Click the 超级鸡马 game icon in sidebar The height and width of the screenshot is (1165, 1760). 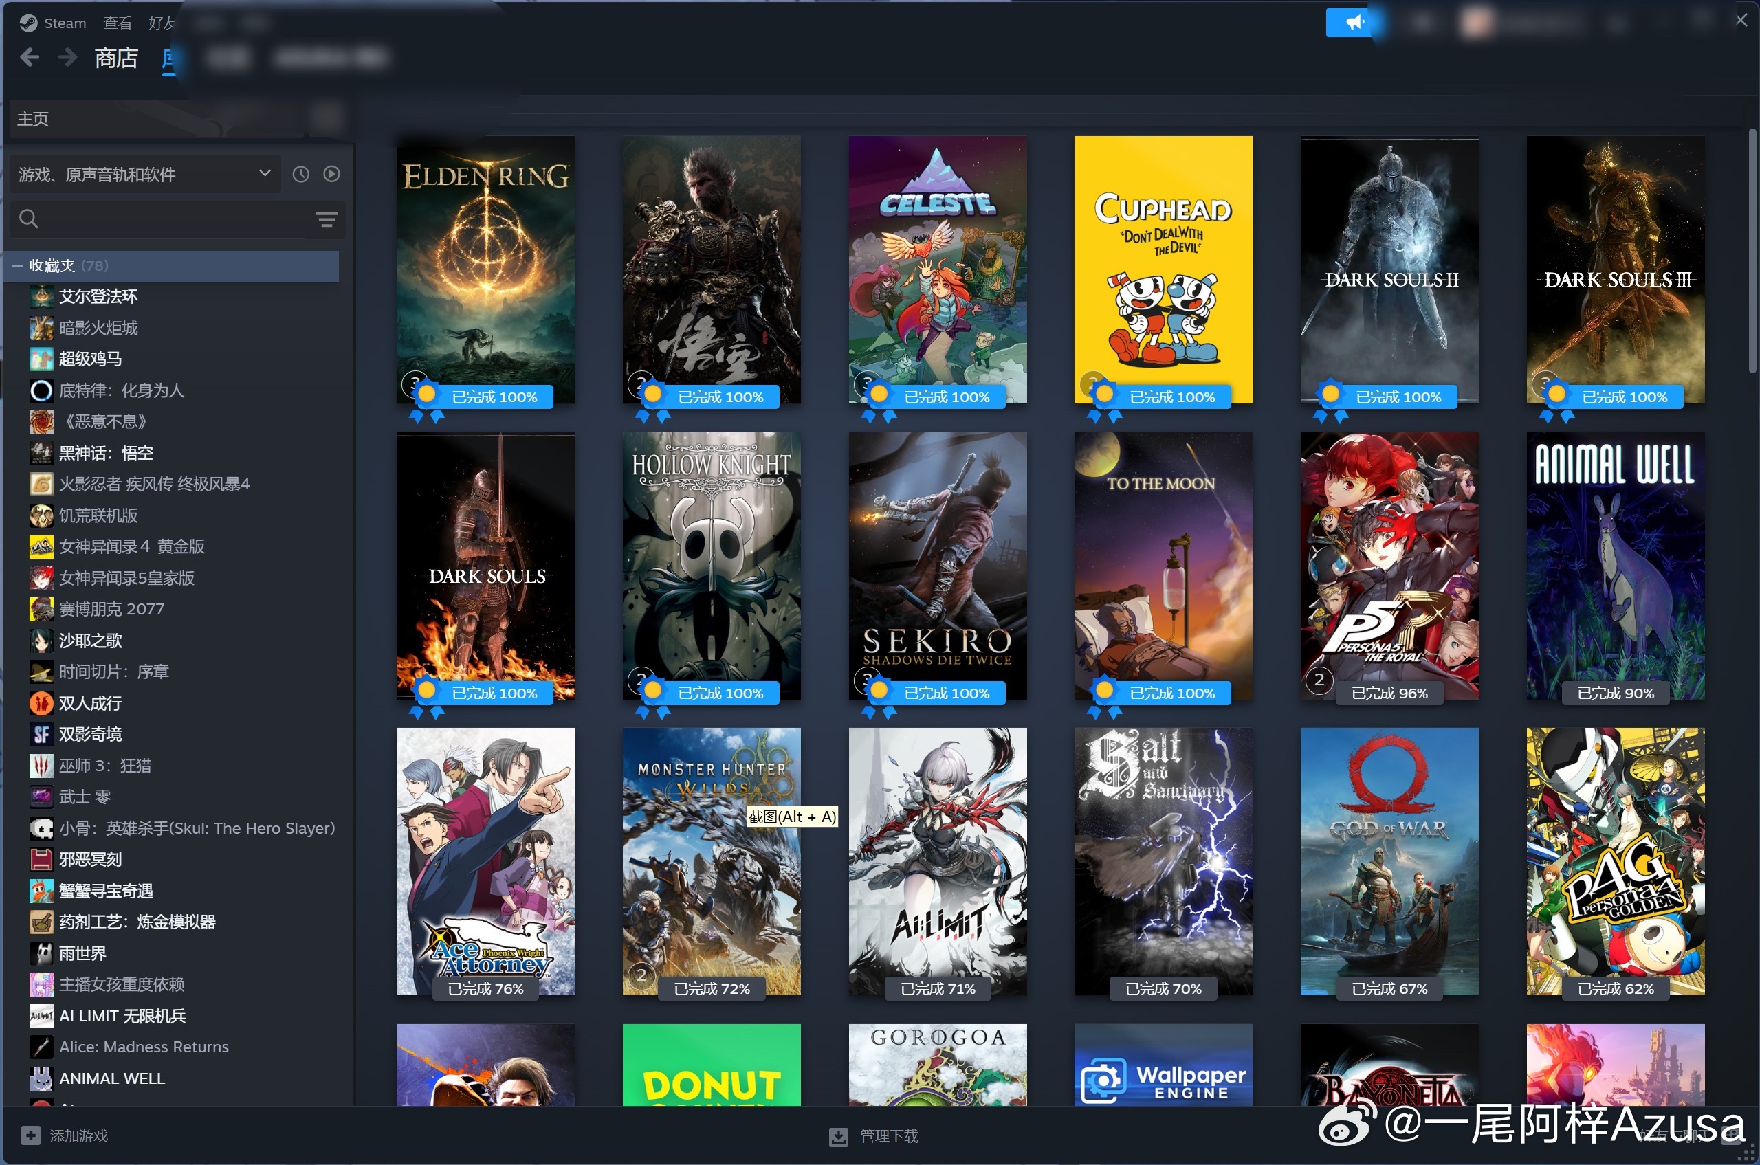point(41,359)
